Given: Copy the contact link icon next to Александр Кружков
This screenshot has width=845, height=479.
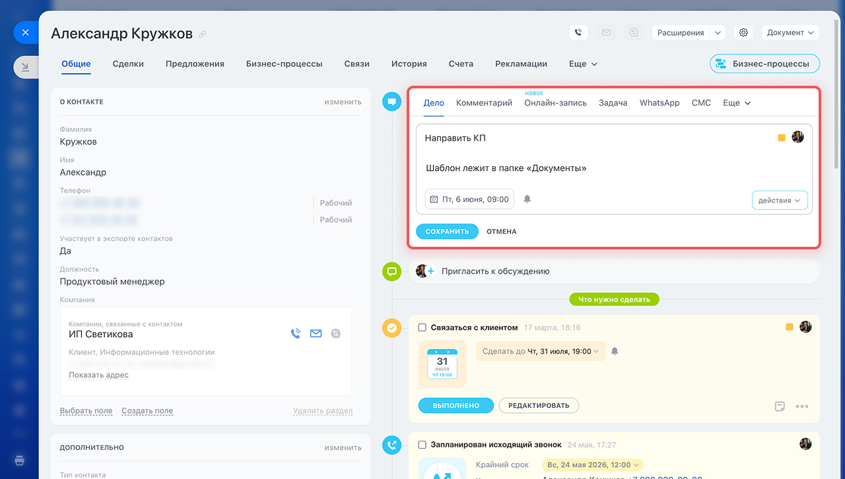Looking at the screenshot, I should tap(203, 34).
